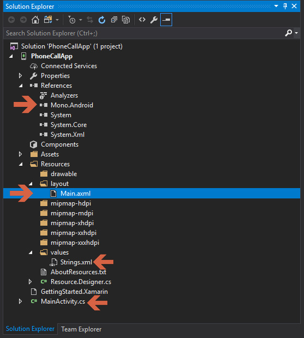Open search options dropdown arrow

click(296, 33)
